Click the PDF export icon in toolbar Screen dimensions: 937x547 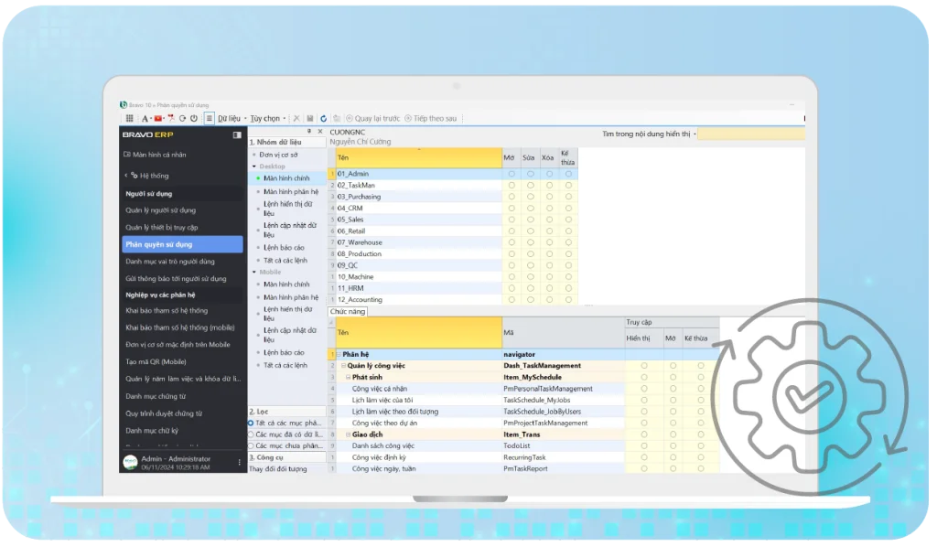click(x=170, y=118)
